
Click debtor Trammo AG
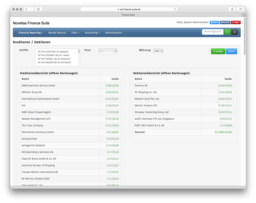141,85
